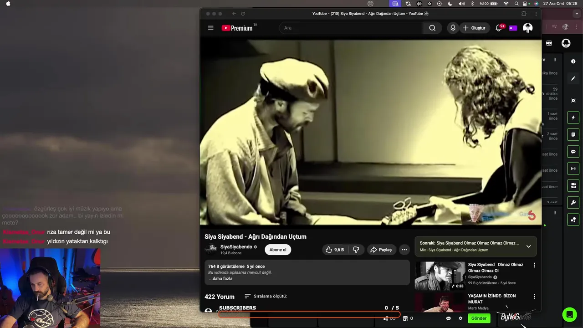The image size is (583, 328).
Task: Click the broadcast signal icon in right sidebar
Action: (x=573, y=169)
